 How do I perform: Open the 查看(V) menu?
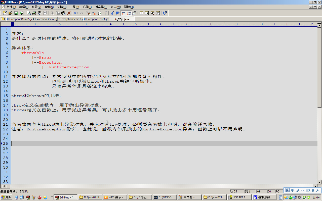tap(36, 7)
